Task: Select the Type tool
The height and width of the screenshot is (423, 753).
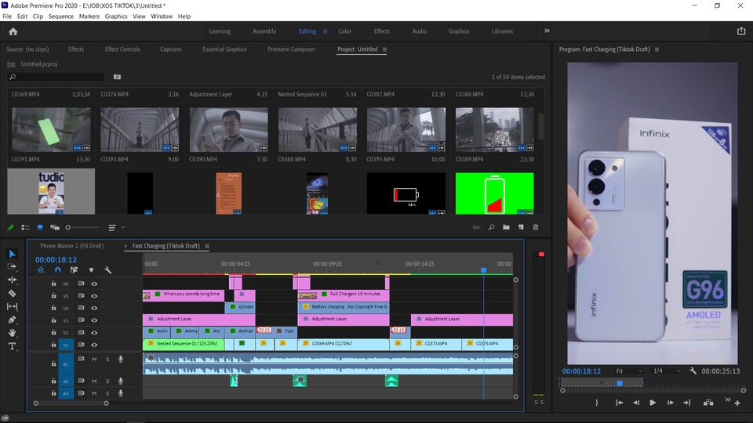Action: click(13, 346)
